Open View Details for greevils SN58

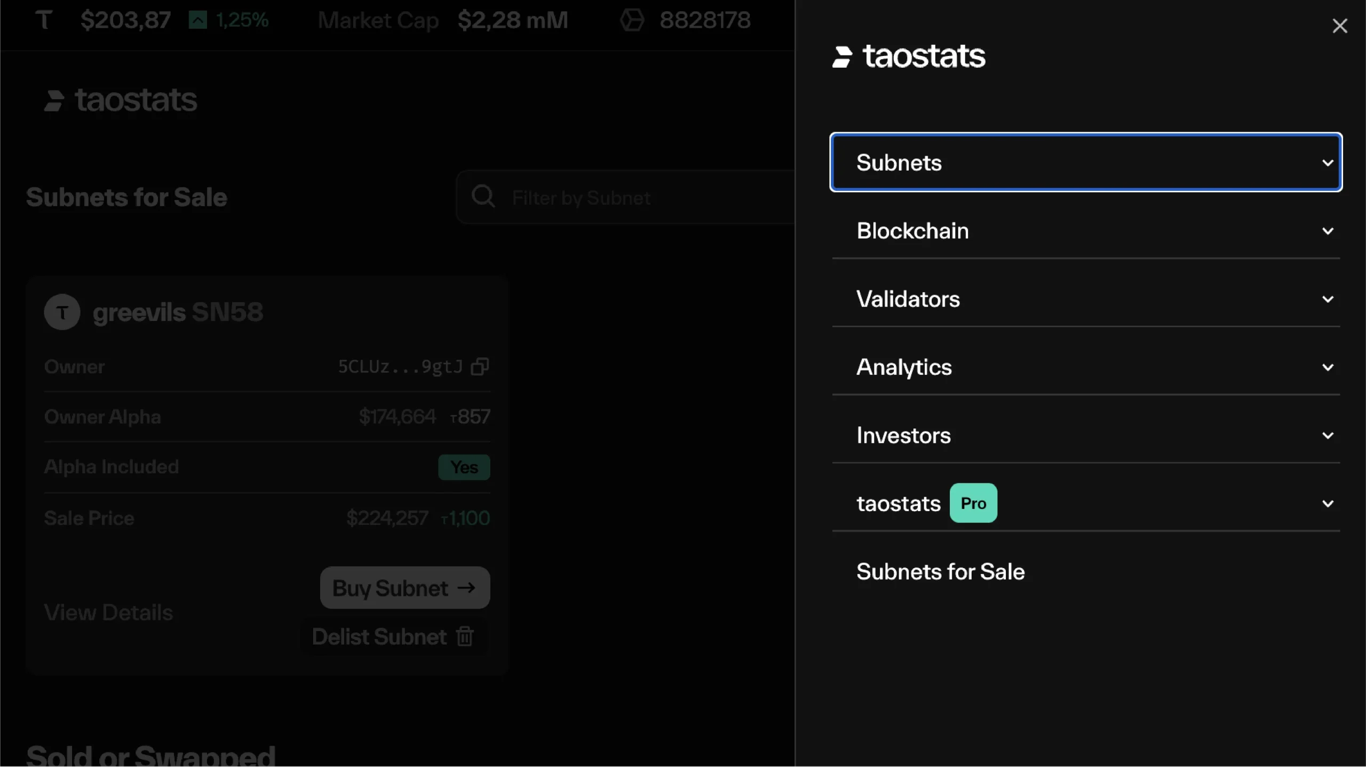point(108,612)
